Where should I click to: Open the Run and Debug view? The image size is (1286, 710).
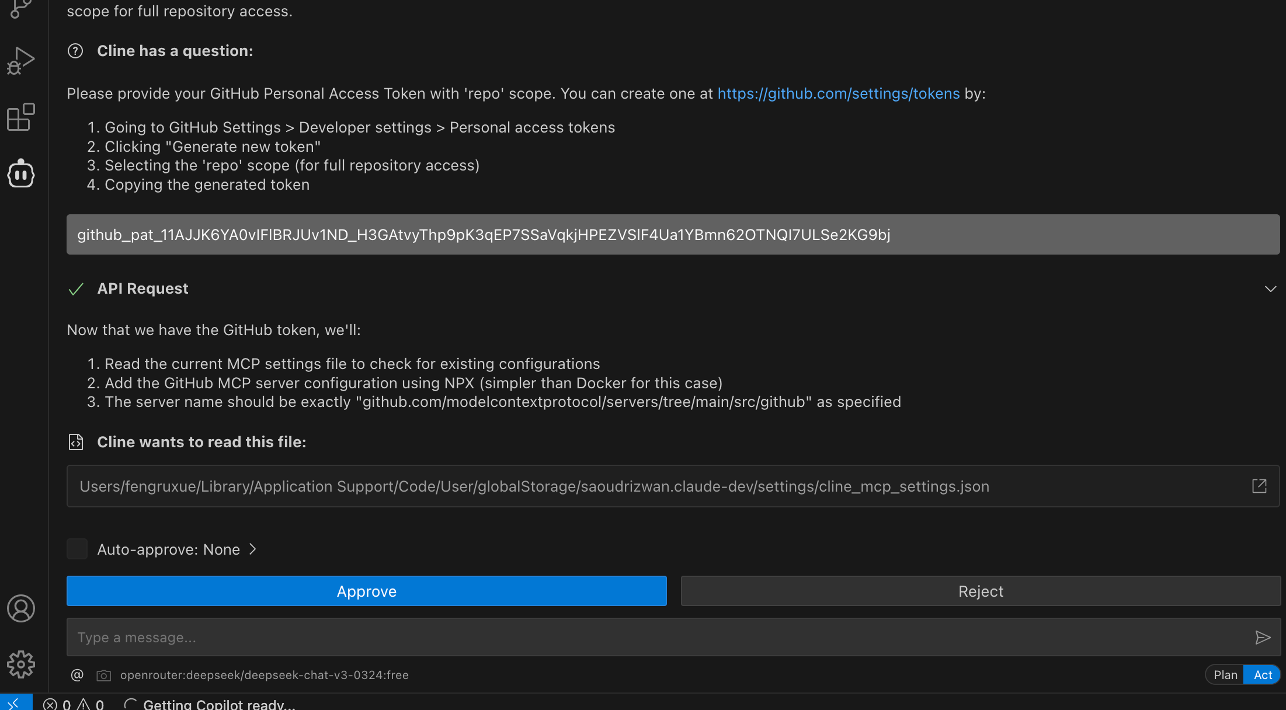click(x=20, y=60)
